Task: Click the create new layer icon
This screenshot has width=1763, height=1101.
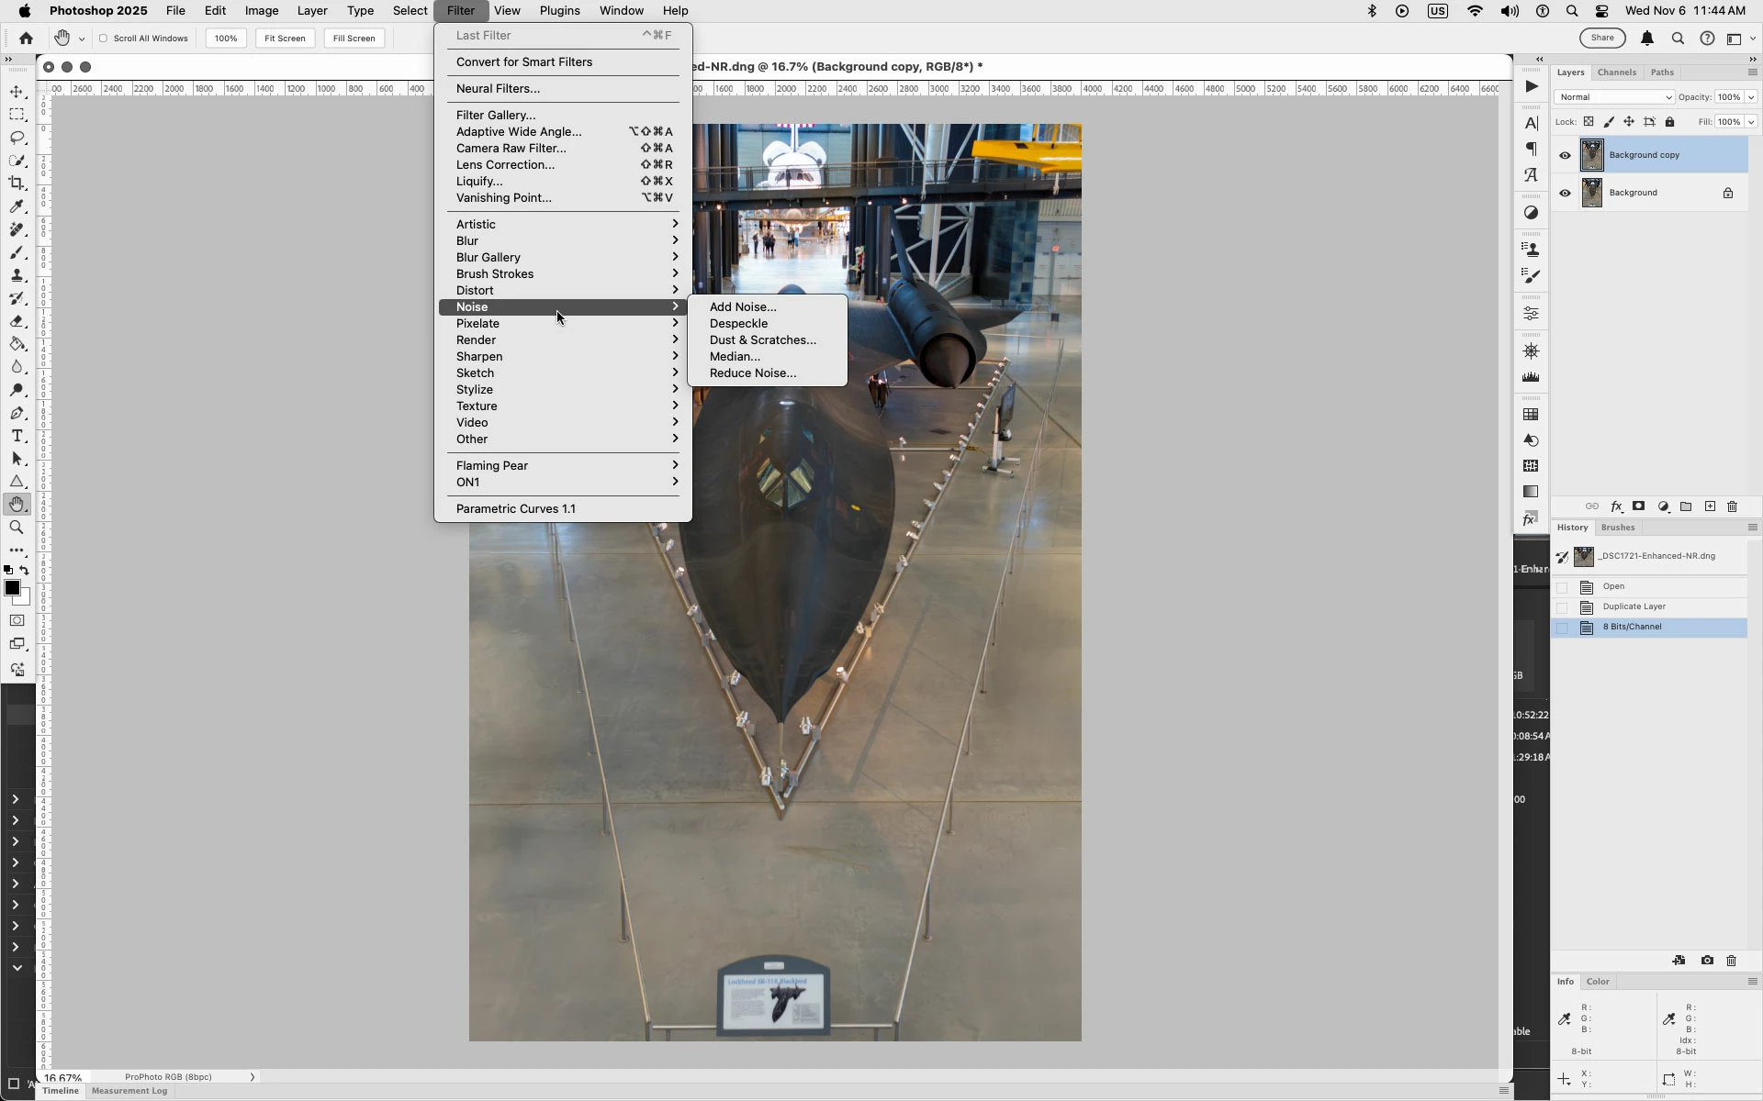Action: 1710,506
